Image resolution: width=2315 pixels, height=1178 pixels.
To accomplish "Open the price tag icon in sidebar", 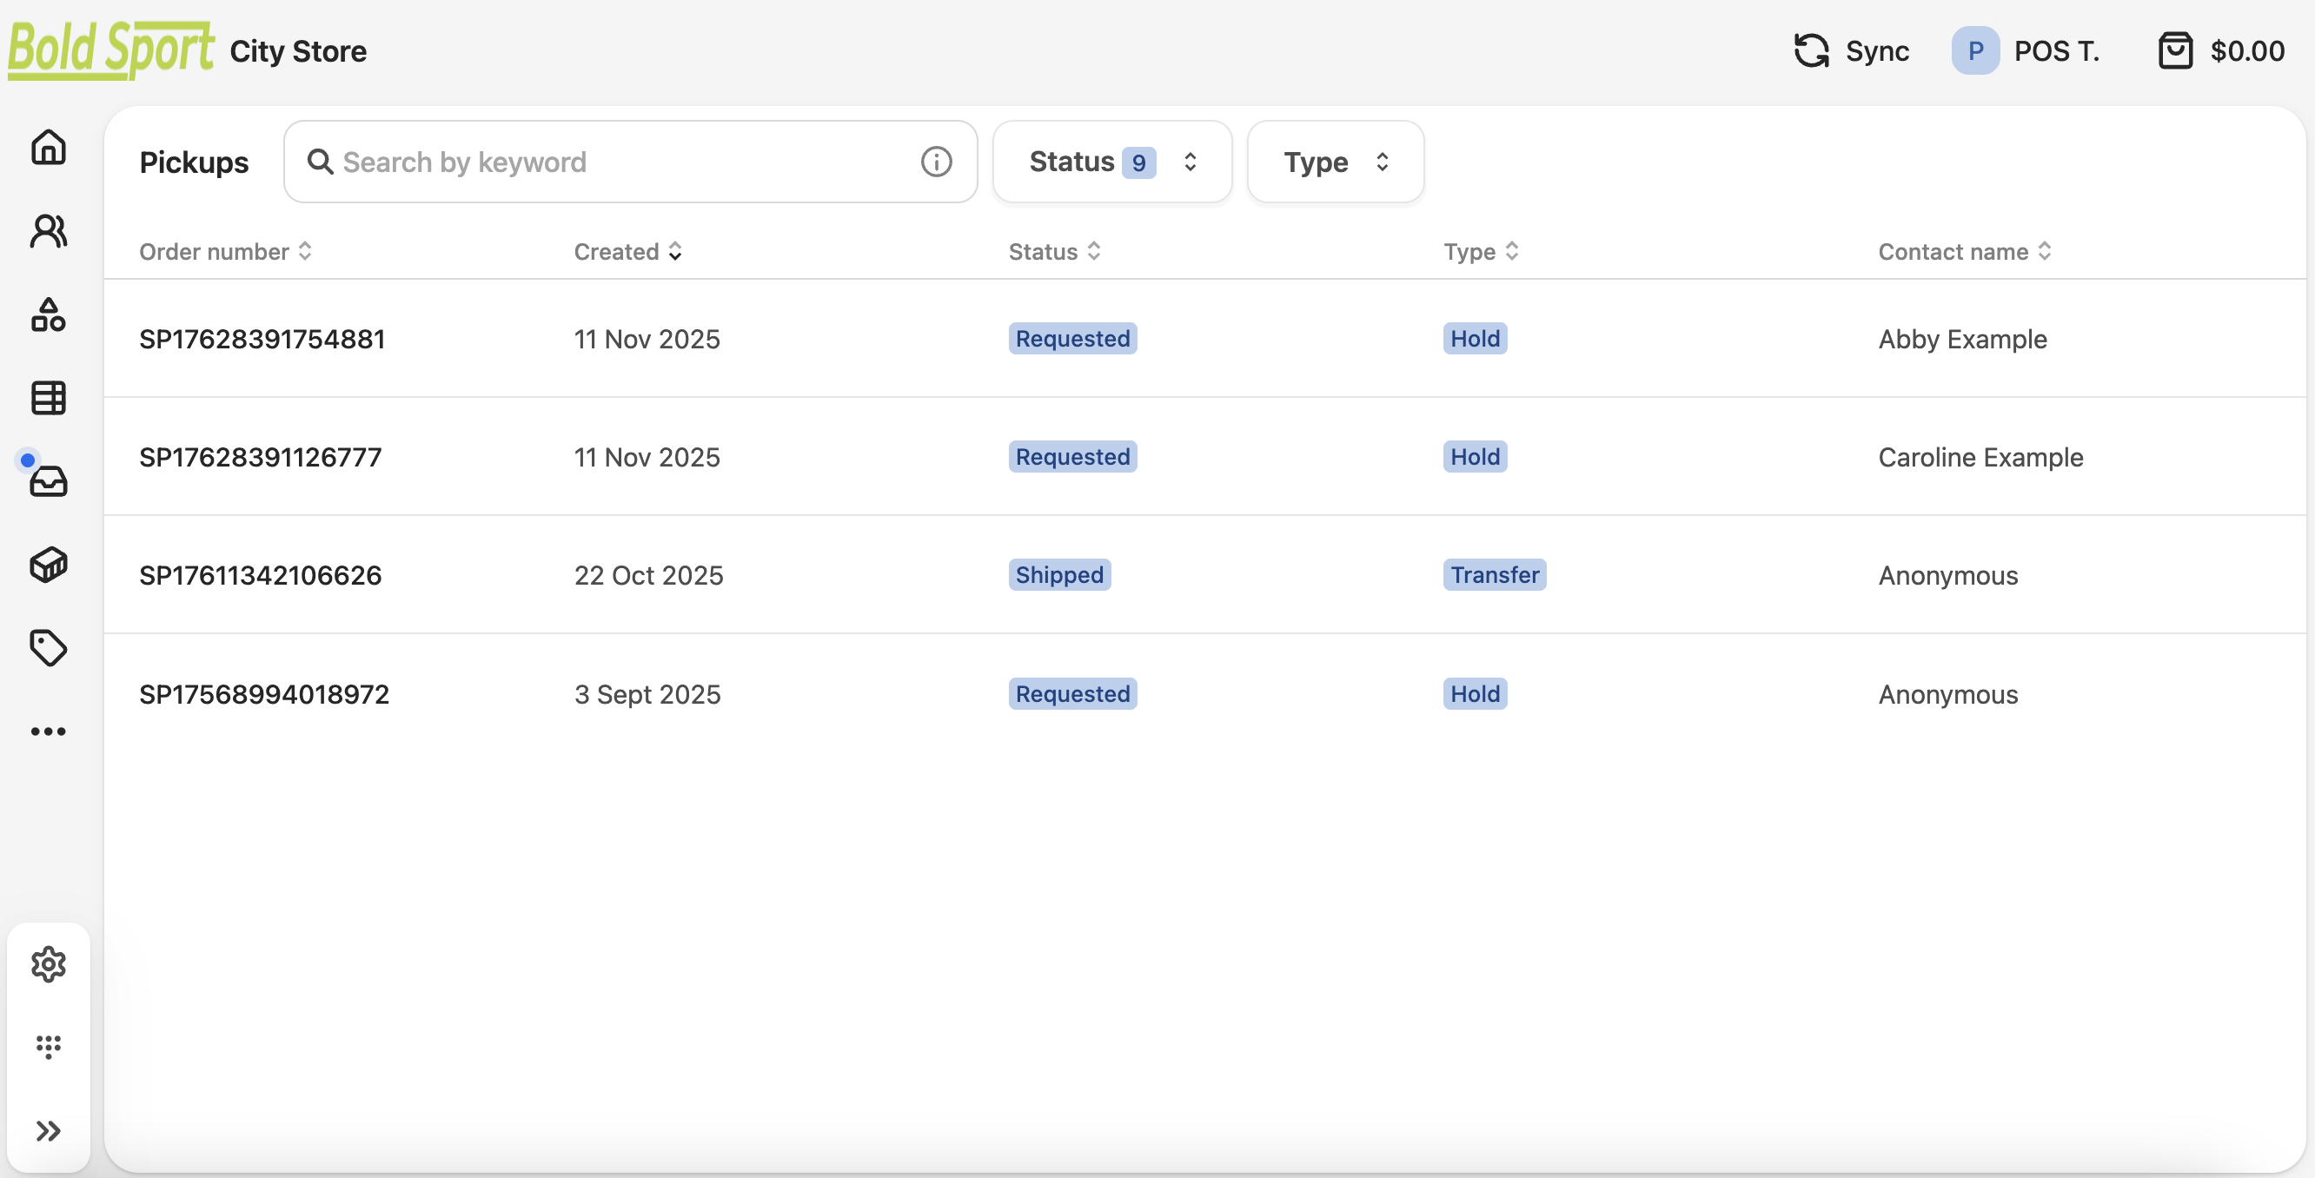I will (x=49, y=648).
